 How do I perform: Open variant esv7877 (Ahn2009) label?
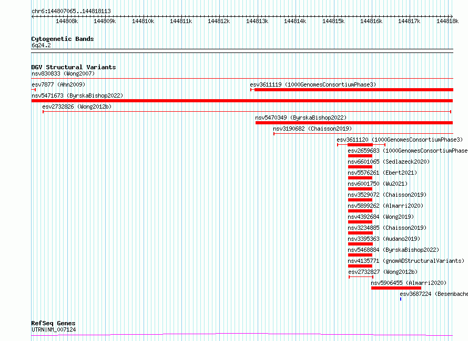(58, 84)
